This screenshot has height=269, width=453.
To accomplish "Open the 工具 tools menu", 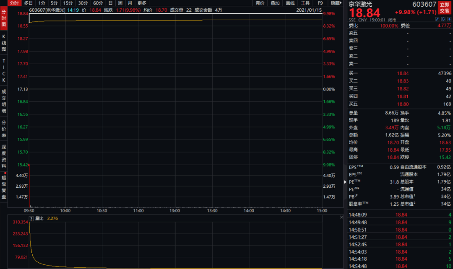I will pos(305,3).
